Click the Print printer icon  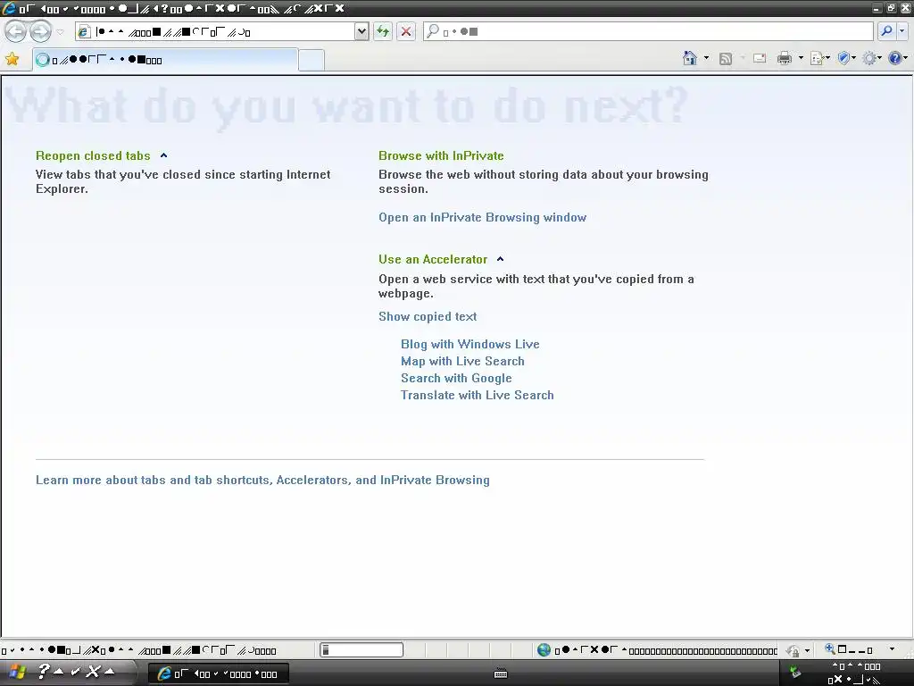pyautogui.click(x=785, y=58)
